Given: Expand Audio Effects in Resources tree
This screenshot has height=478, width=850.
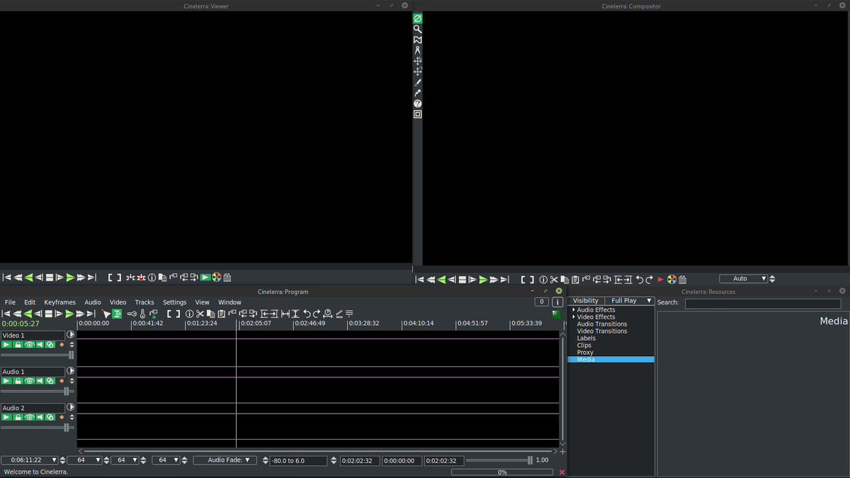Looking at the screenshot, I should 573,310.
